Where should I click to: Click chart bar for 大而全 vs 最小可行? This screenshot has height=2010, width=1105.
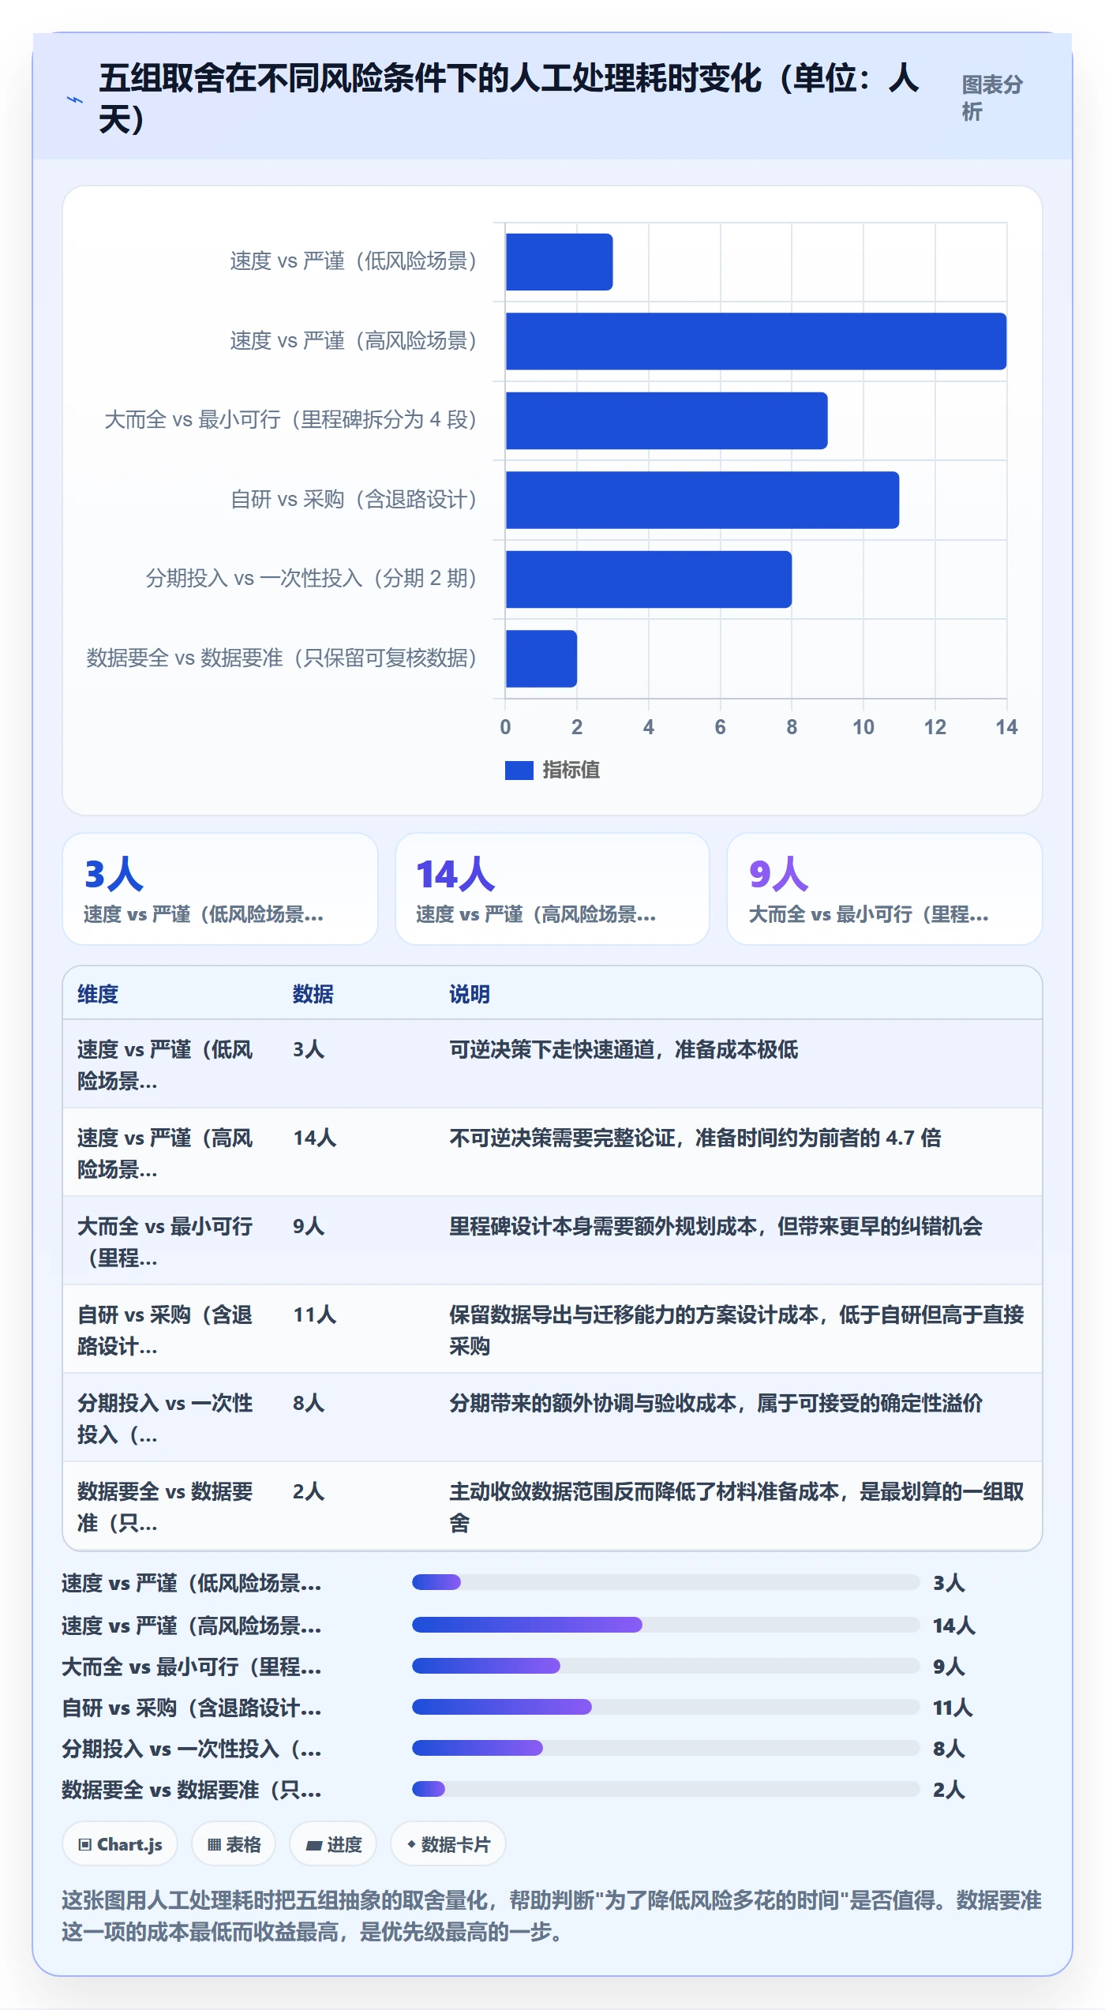(x=667, y=421)
